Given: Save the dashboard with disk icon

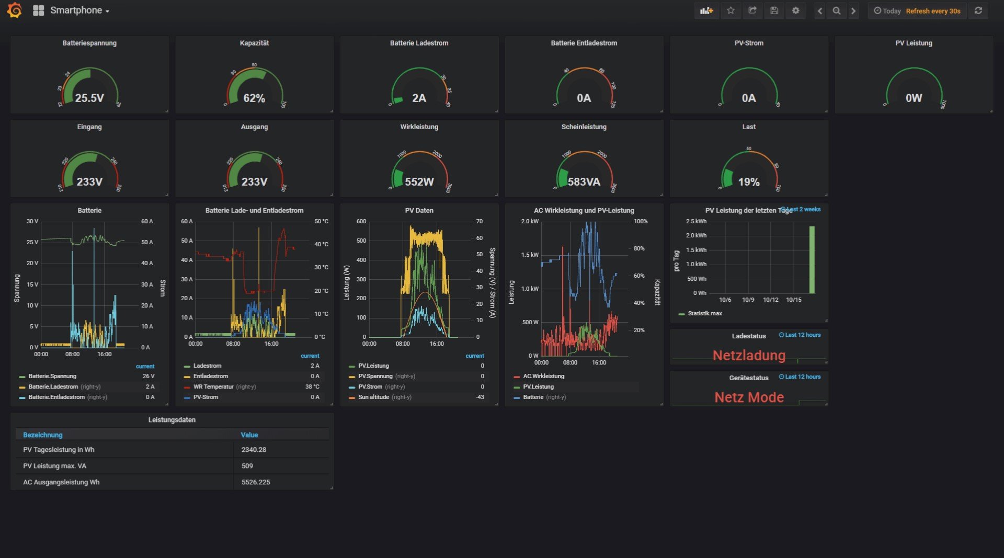Looking at the screenshot, I should click(x=774, y=10).
